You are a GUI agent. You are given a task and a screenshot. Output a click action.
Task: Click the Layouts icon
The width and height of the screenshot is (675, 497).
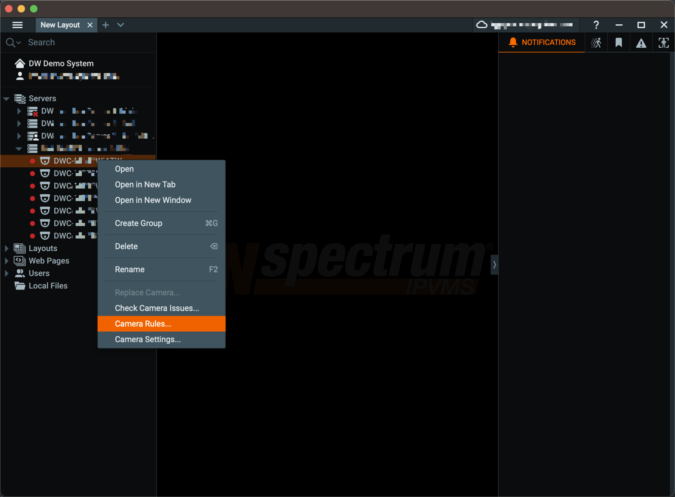tap(20, 248)
